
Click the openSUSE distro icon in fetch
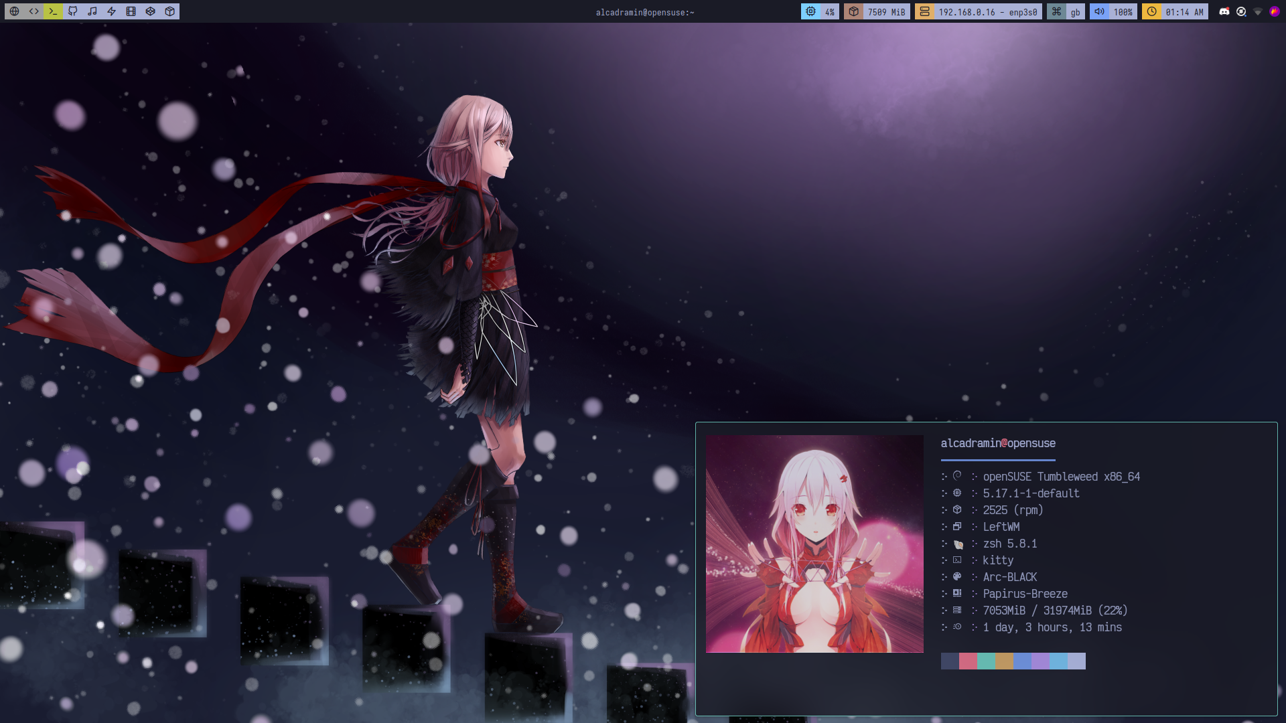pos(957,476)
